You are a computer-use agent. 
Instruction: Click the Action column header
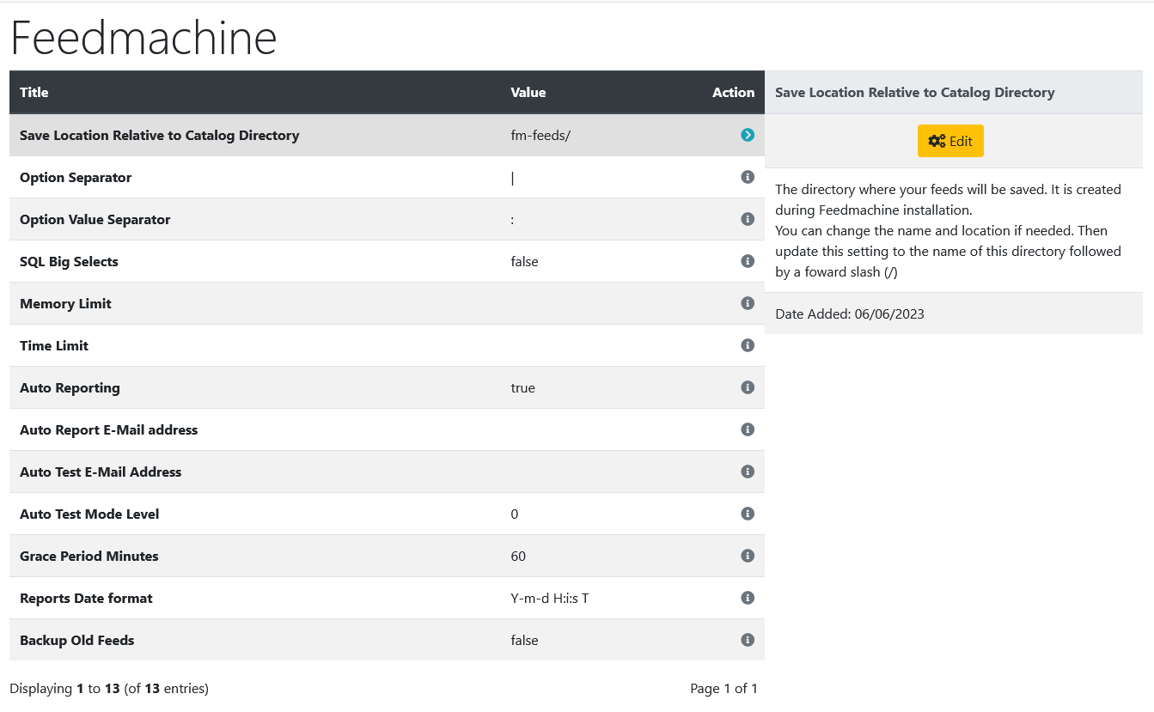(x=733, y=93)
